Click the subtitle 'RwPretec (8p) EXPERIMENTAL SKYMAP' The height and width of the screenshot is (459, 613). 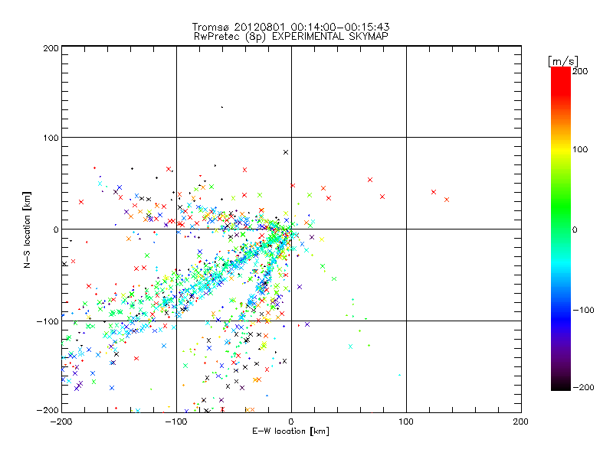(291, 37)
